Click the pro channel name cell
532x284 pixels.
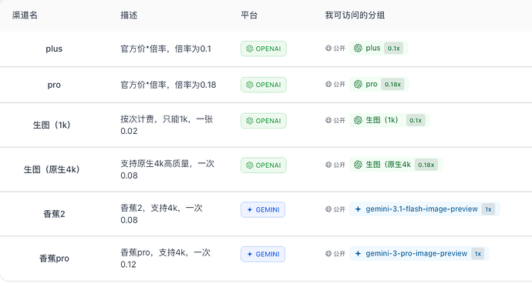[x=54, y=85]
